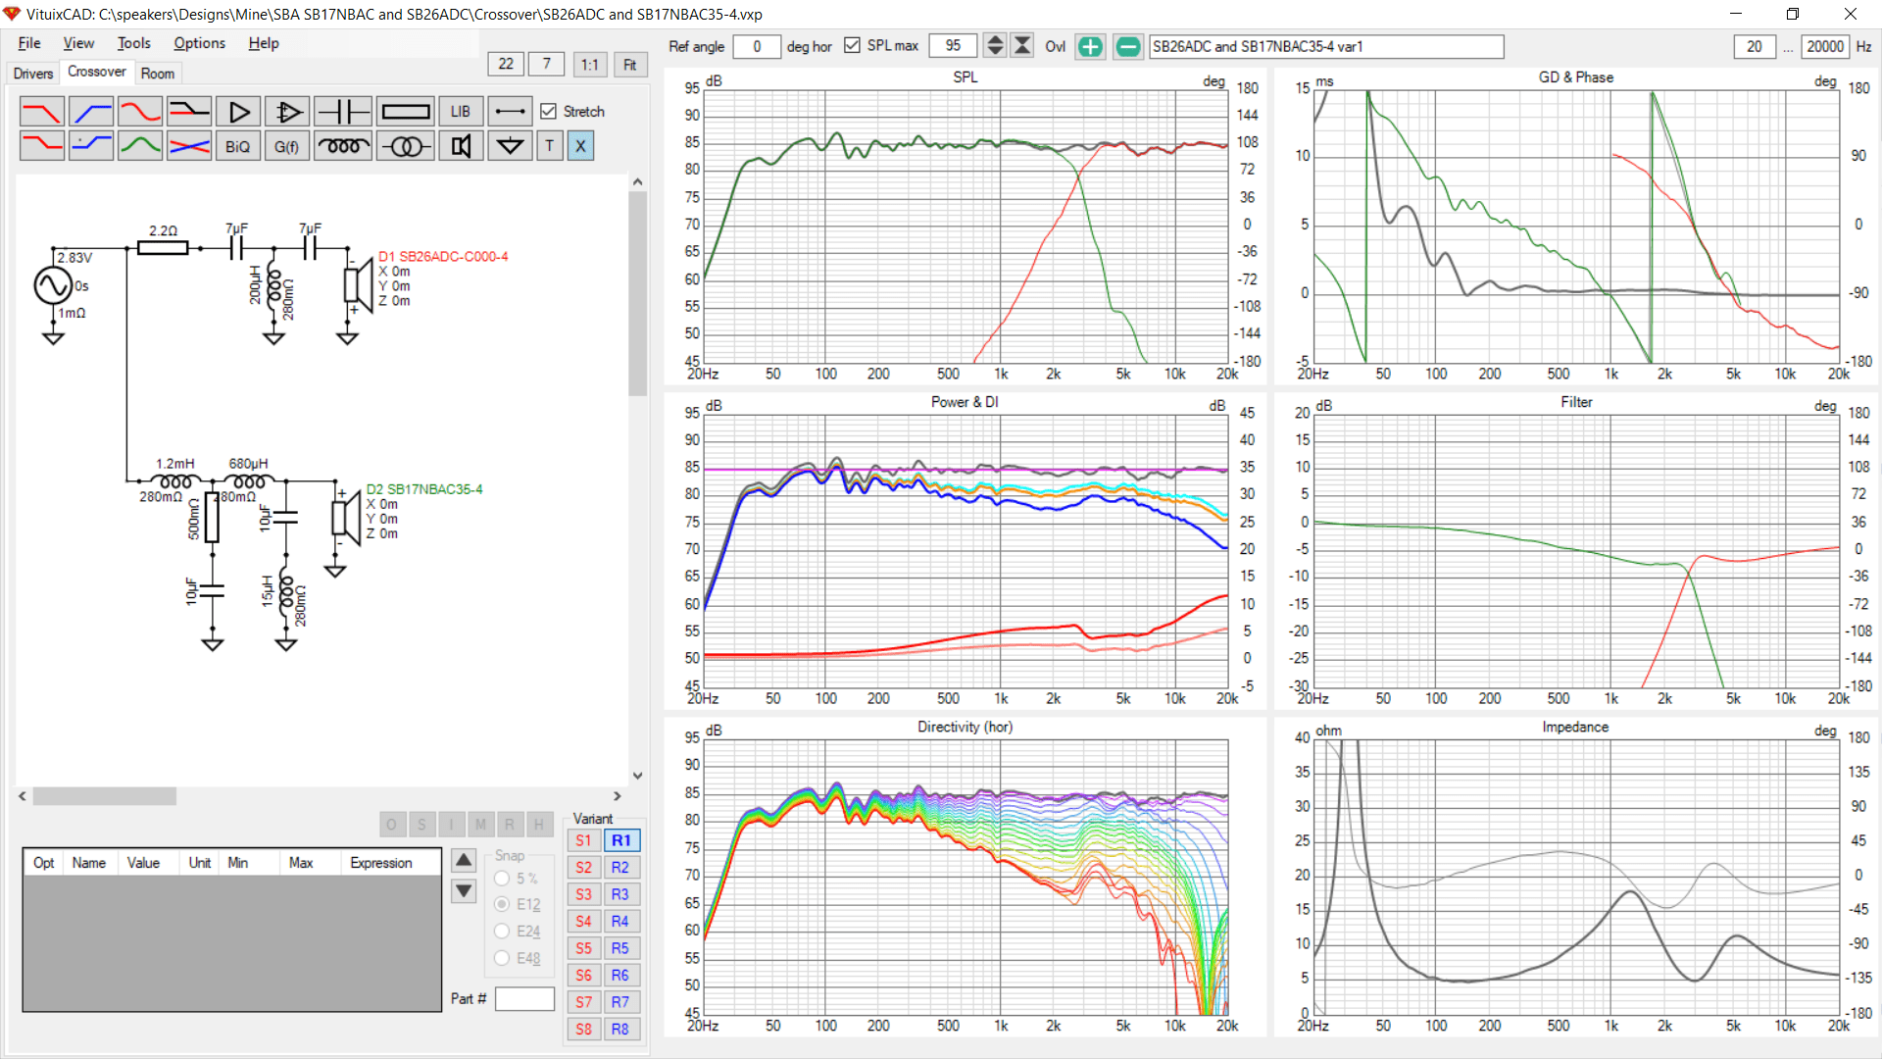Viewport: 1882px width, 1059px height.
Task: Move part down with arrow button
Action: tap(464, 891)
